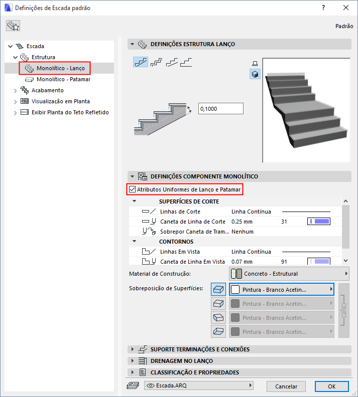This screenshot has width=358, height=397.
Task: Collapse Superfícies de Corte group
Action: pyautogui.click(x=135, y=202)
